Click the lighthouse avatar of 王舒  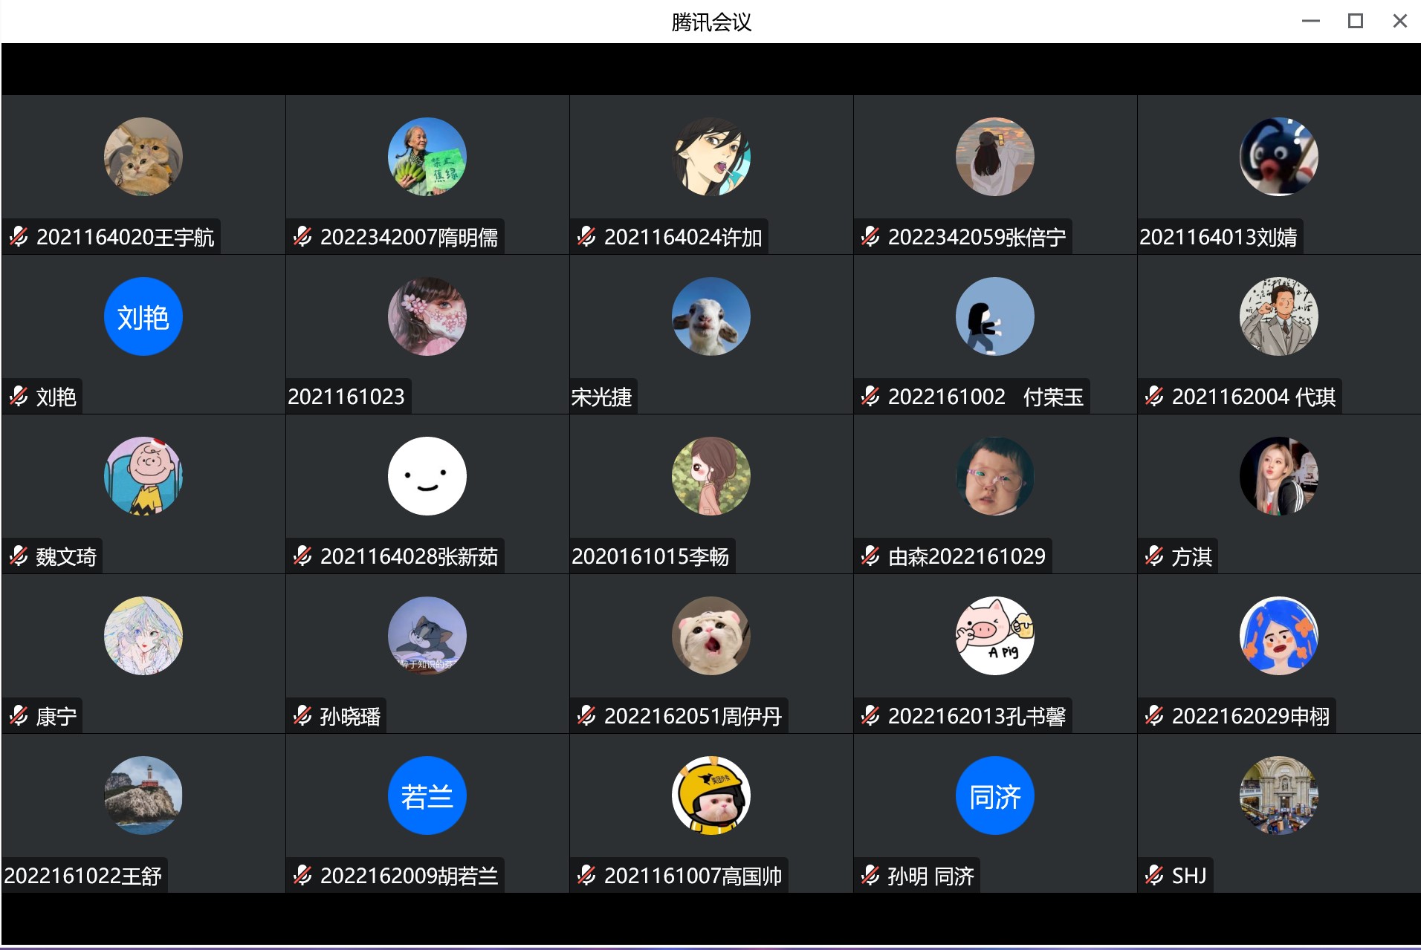[x=143, y=796]
